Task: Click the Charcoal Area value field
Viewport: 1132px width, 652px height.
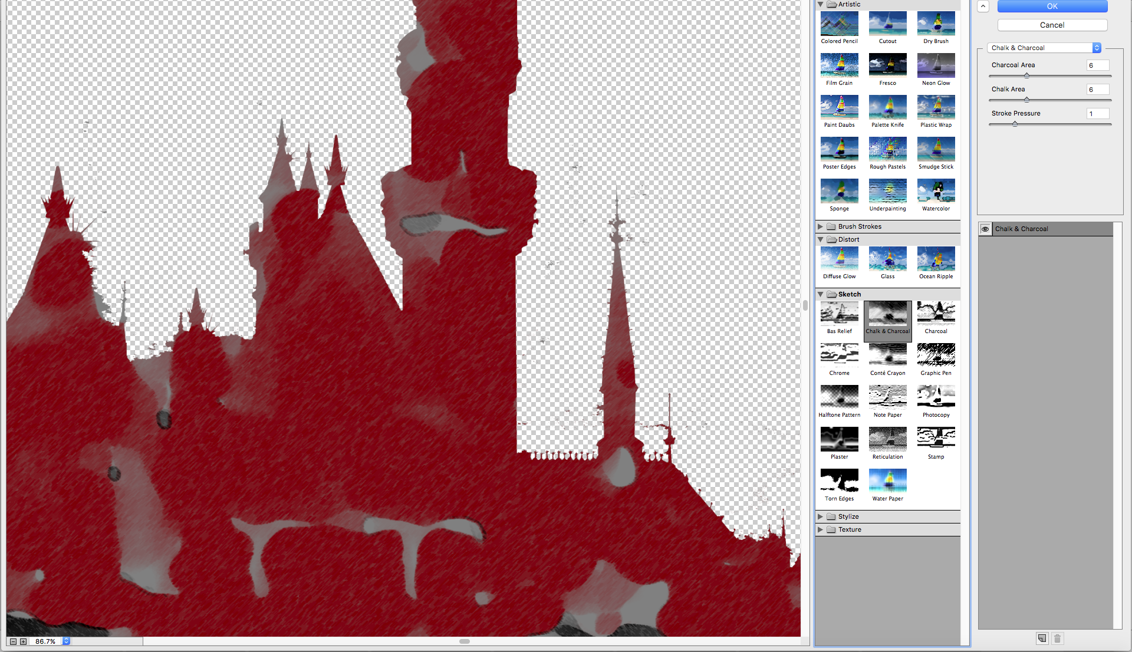Action: click(x=1098, y=65)
